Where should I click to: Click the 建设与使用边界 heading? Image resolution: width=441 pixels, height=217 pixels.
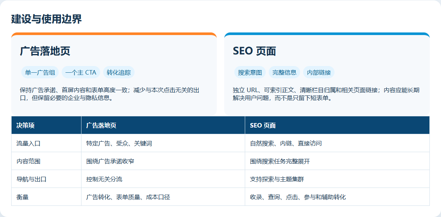(x=46, y=19)
